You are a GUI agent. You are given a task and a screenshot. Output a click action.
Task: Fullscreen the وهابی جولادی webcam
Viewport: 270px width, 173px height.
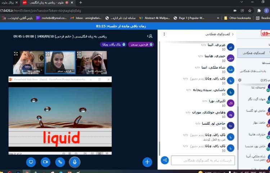coord(16,54)
